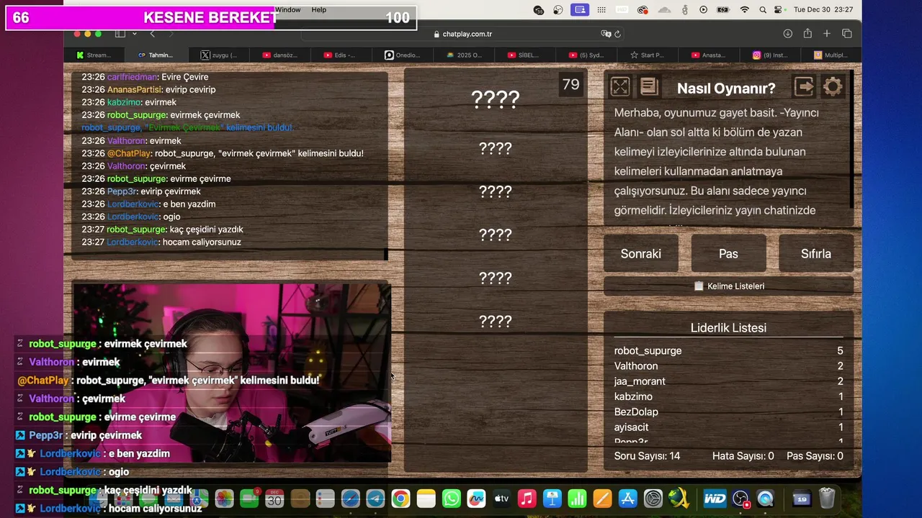Screen dimensions: 922x518
Task: Open Notes from the Dock
Action: 426,499
